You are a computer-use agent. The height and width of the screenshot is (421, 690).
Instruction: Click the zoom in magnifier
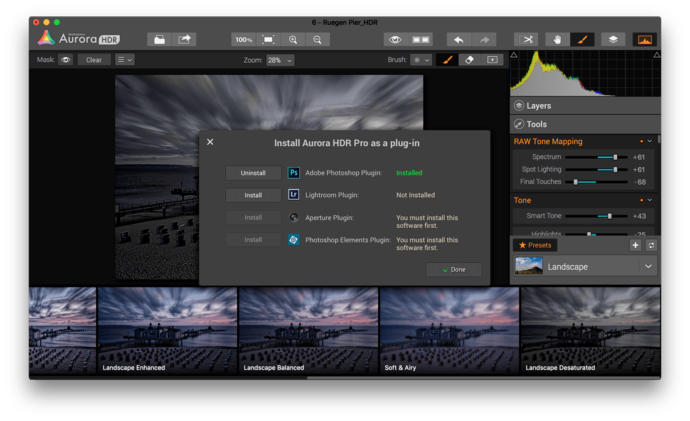pyautogui.click(x=293, y=40)
